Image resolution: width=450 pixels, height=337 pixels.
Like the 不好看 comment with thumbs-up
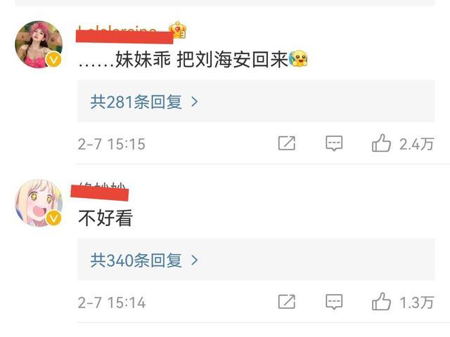(381, 301)
